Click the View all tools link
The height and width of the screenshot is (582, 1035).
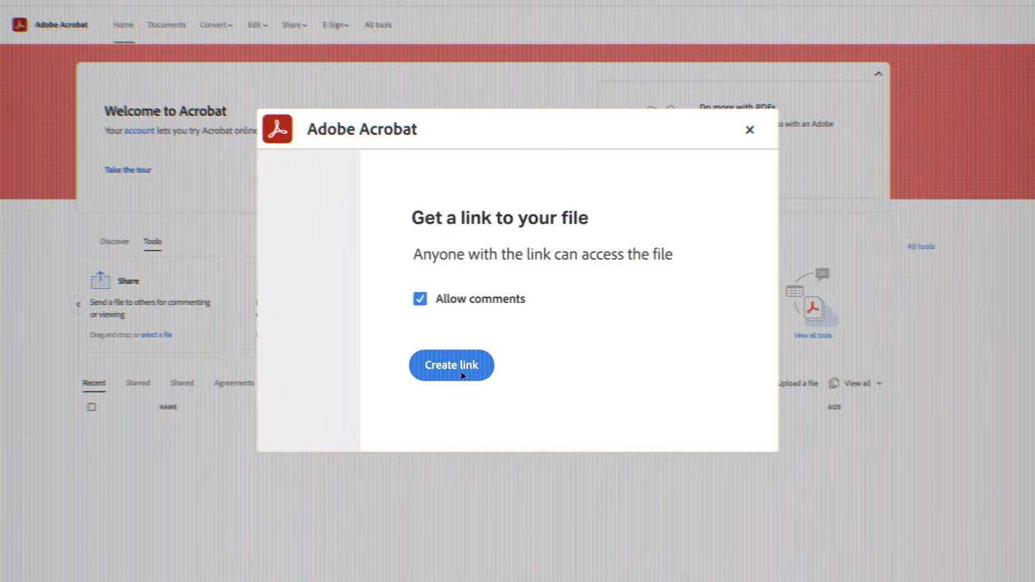tap(812, 336)
